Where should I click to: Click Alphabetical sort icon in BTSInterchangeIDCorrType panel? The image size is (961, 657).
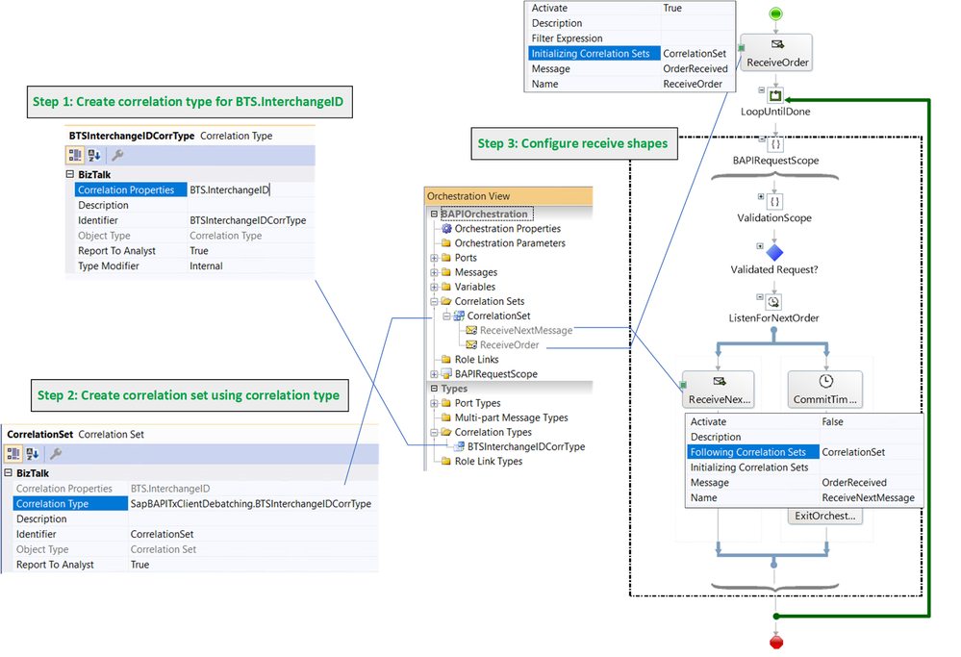click(93, 155)
